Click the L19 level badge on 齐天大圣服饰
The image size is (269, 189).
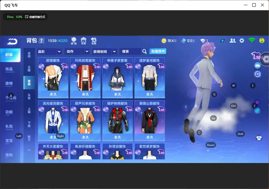point(64,152)
